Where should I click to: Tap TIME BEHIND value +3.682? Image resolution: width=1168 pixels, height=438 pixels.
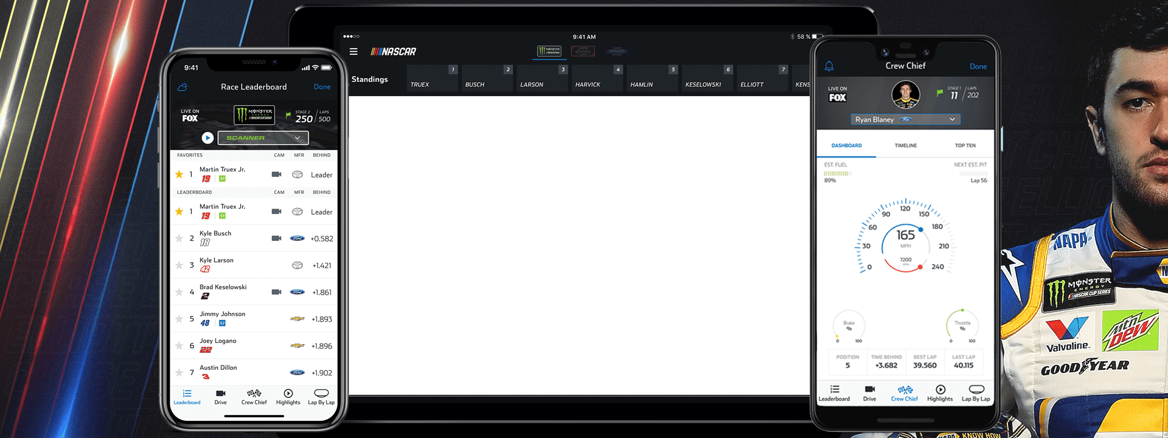click(886, 366)
